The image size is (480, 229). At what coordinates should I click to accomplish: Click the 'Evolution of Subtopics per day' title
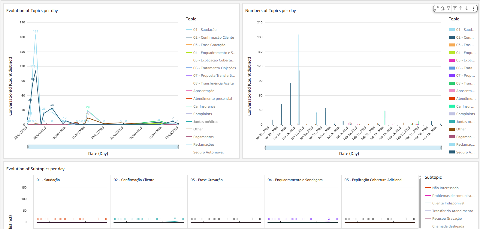pos(35,169)
